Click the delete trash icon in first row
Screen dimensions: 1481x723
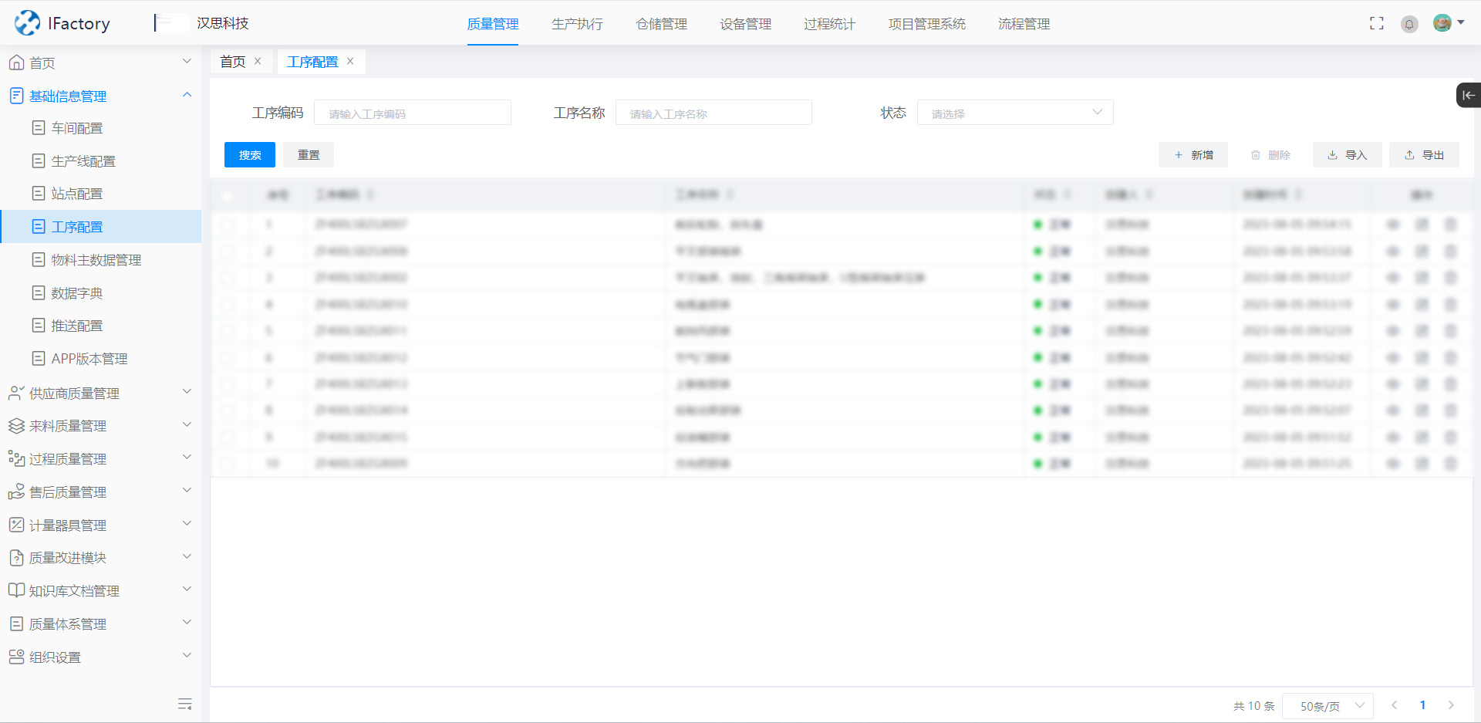pyautogui.click(x=1450, y=225)
